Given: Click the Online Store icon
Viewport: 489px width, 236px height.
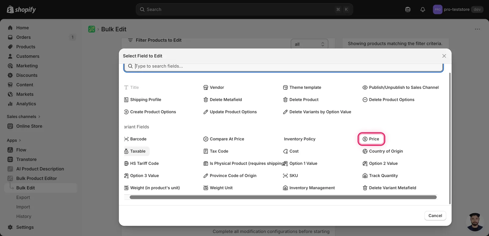Looking at the screenshot, I should [x=10, y=126].
